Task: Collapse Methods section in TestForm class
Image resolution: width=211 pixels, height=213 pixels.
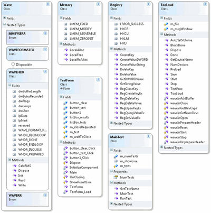Action: click(x=61, y=142)
